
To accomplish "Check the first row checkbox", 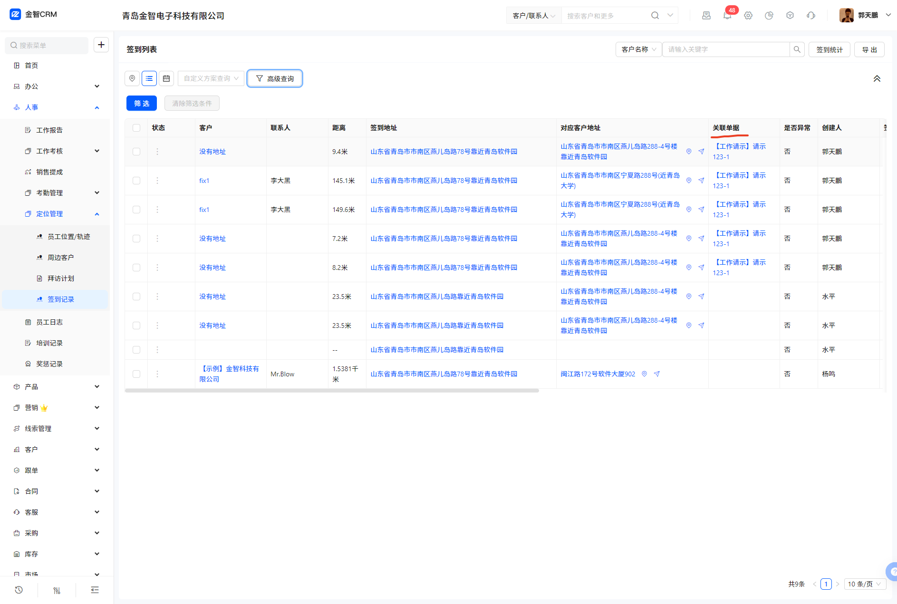I will [x=136, y=152].
